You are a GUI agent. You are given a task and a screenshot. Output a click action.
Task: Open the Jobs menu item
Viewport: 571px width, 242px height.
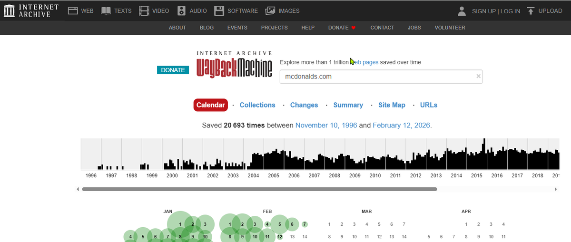point(414,28)
